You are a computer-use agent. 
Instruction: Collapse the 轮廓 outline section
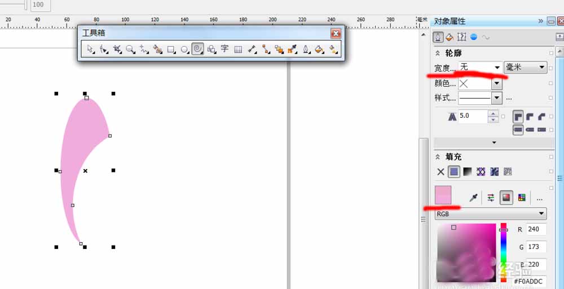438,53
